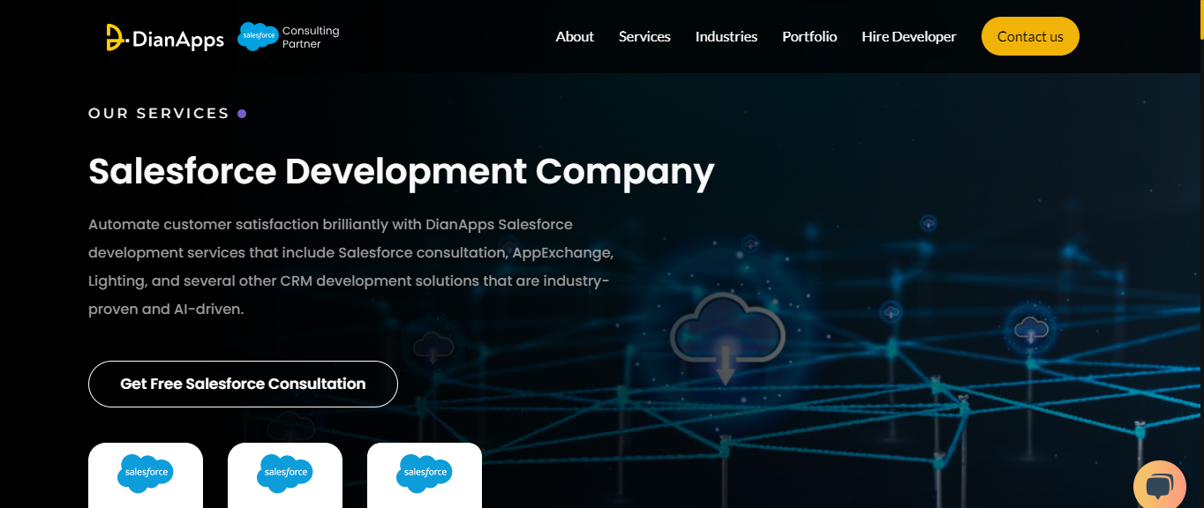Open the About menu item
This screenshot has height=508, width=1204.
click(x=575, y=36)
